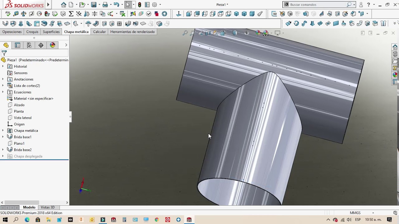
Task: Click the Base Flange sheet metal icon
Action: 5,24
